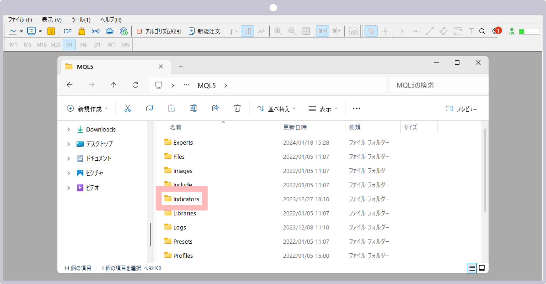546x284 pixels.
Task: Open the search magnifier in toolbar
Action: coord(482,31)
